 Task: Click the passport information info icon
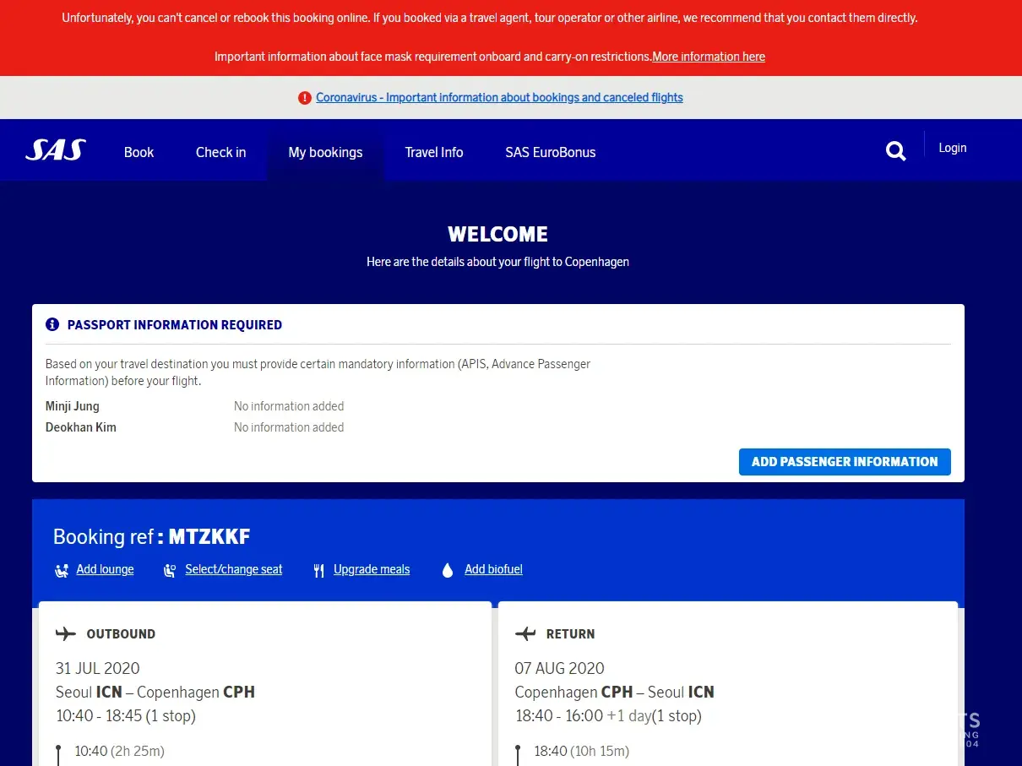click(x=52, y=324)
